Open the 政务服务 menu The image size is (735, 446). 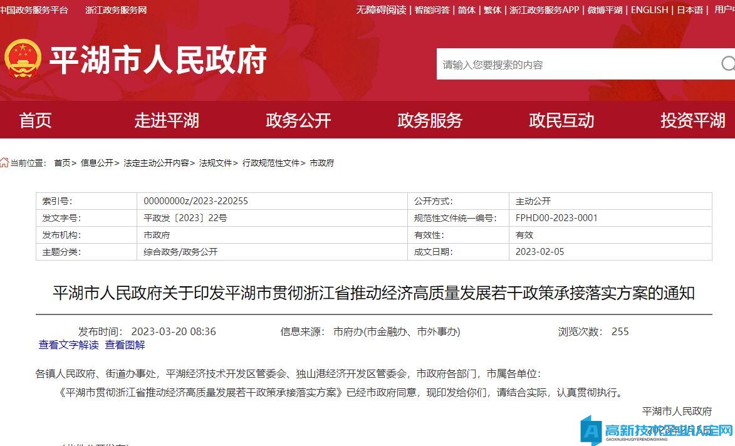[x=430, y=120]
